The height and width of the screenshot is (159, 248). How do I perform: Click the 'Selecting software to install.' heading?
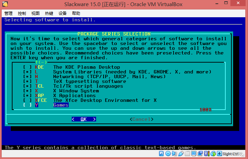pos(50,20)
